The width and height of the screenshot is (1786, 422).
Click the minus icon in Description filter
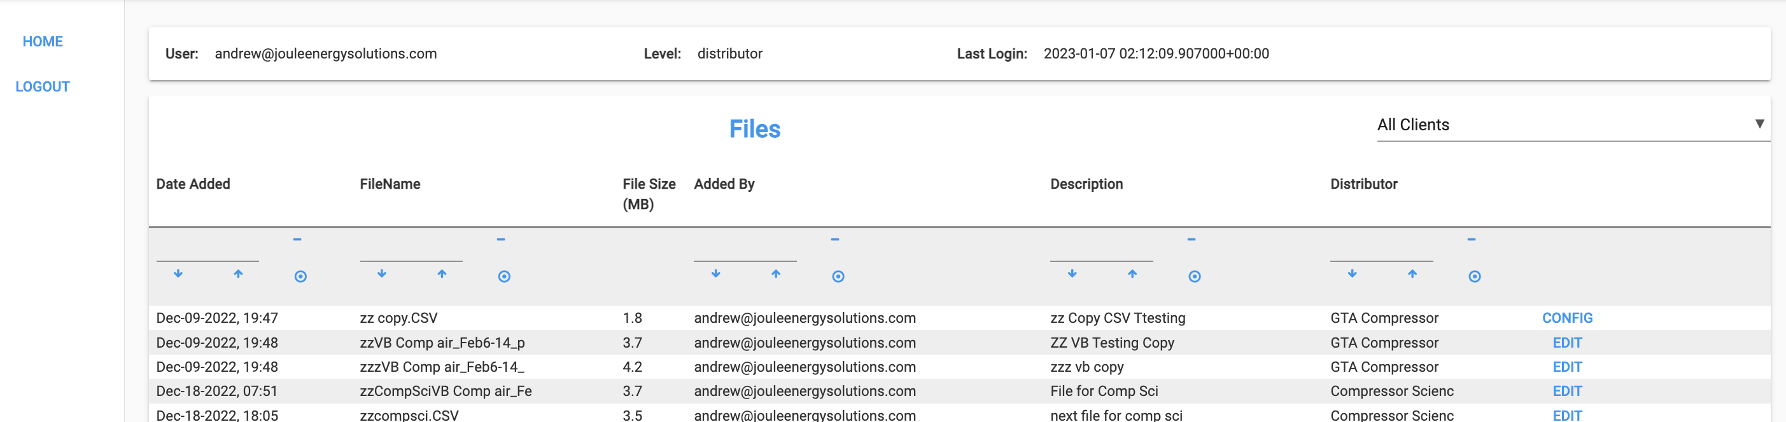pyautogui.click(x=1192, y=240)
